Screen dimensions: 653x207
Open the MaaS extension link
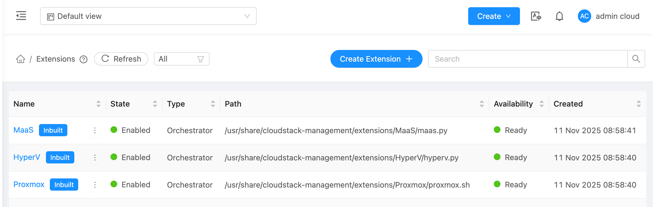[23, 130]
